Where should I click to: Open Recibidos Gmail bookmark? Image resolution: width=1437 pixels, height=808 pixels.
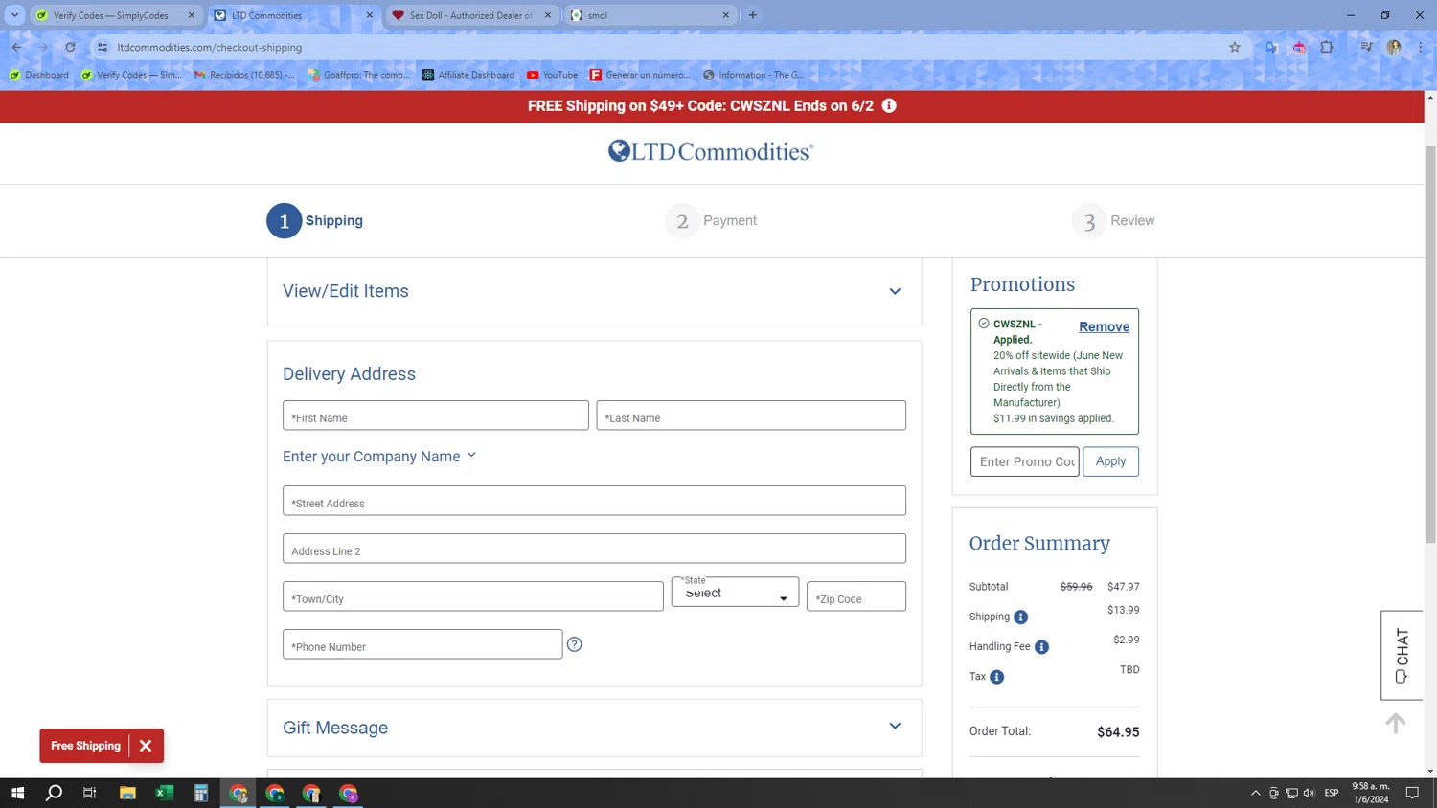(x=244, y=75)
